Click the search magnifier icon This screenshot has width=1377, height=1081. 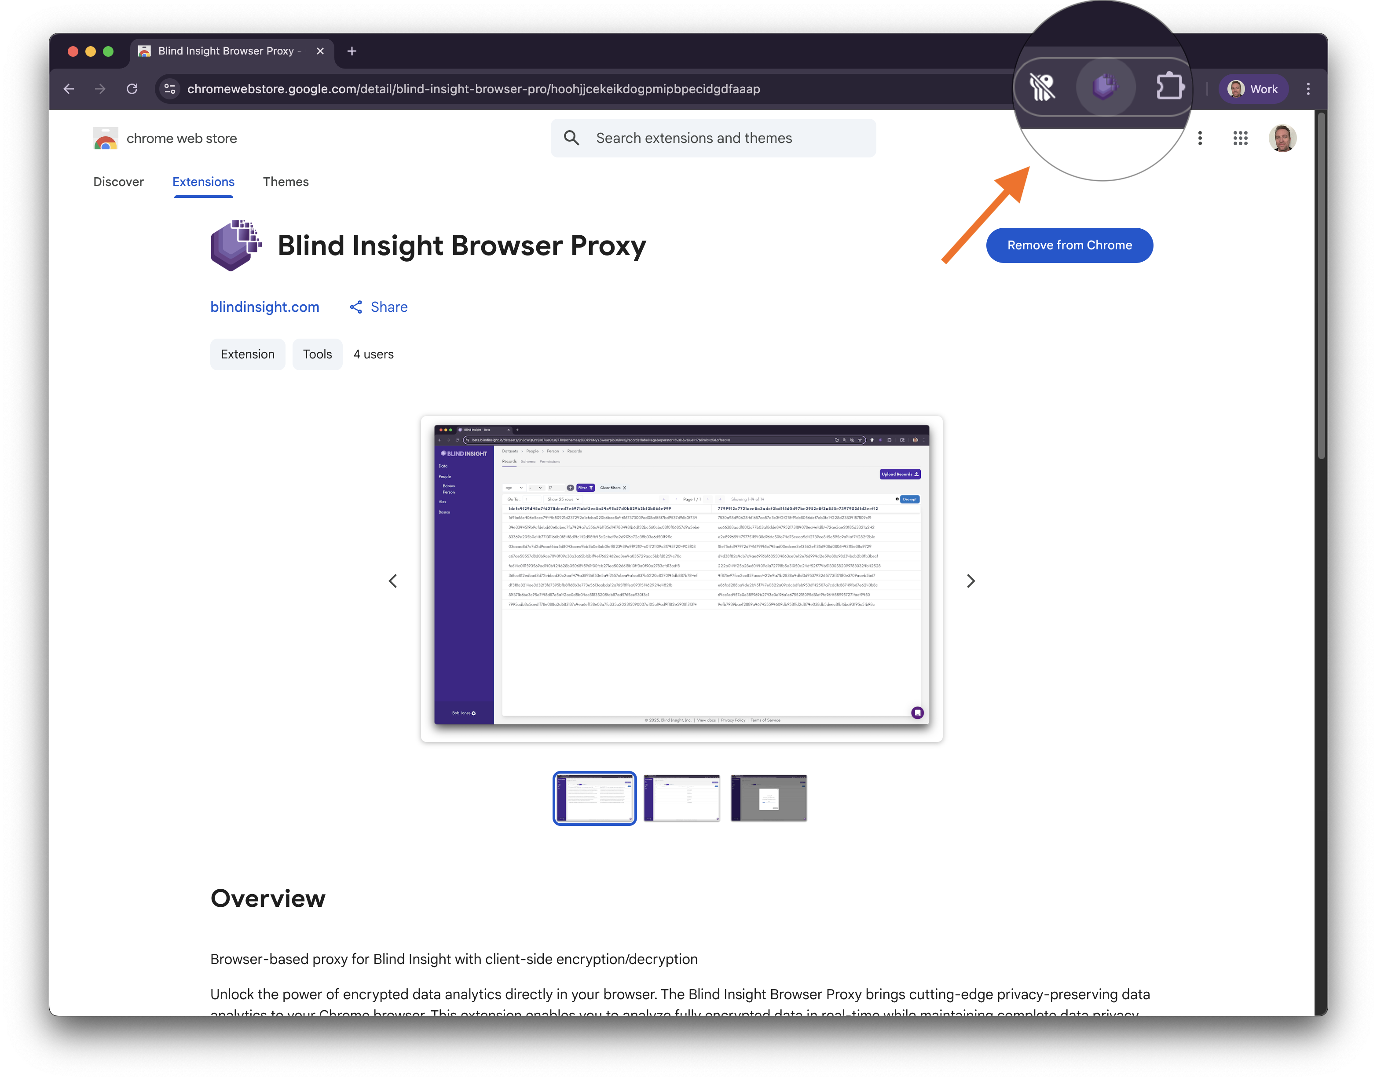(x=571, y=138)
